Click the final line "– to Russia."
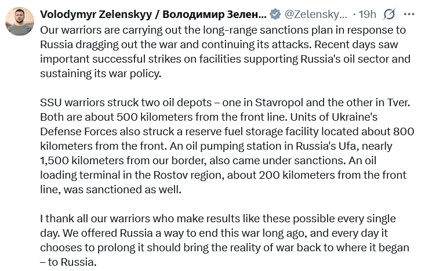 (68, 262)
